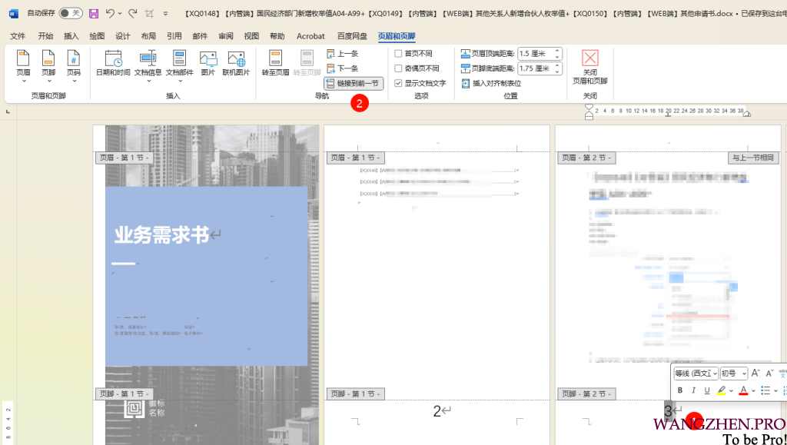This screenshot has height=445, width=787.
Task: Click the 页眉顶端距离 1.5 厘米 input field
Action: [535, 54]
